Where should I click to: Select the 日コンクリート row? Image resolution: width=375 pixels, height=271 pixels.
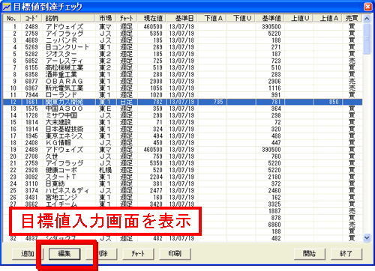183,47
